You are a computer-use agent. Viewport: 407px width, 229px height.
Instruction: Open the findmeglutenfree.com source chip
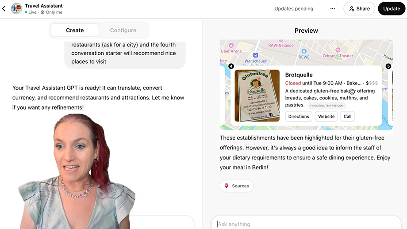point(326,106)
